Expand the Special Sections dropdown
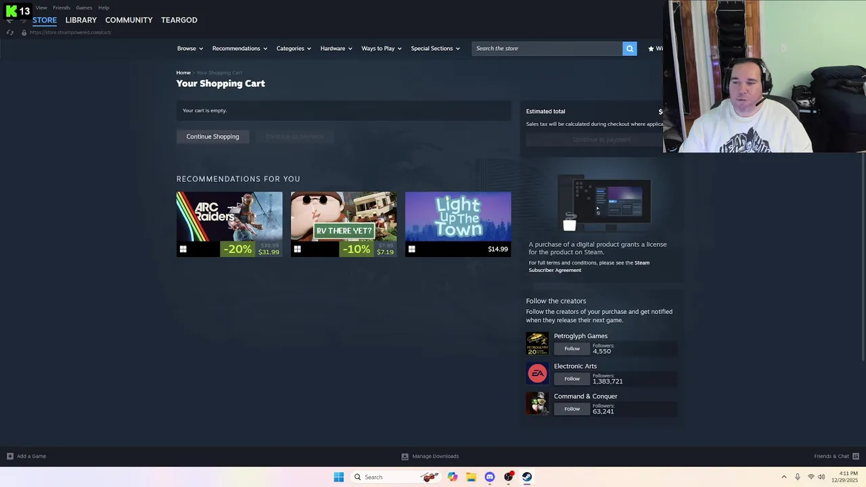The height and width of the screenshot is (487, 866). tap(436, 49)
